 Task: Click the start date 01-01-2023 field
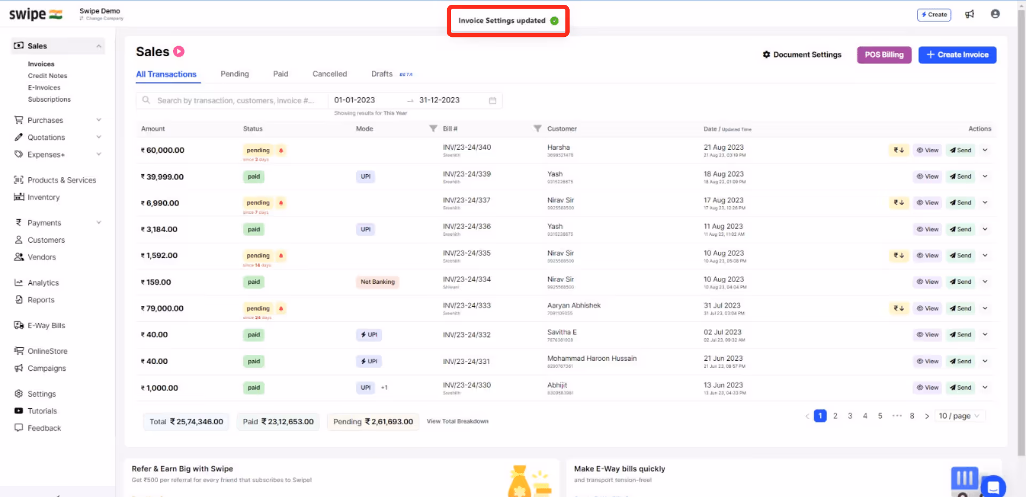point(354,100)
